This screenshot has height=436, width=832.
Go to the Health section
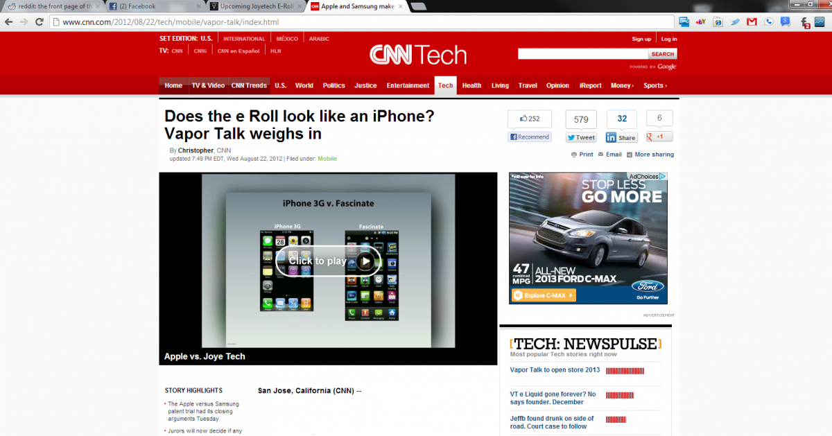pyautogui.click(x=471, y=85)
